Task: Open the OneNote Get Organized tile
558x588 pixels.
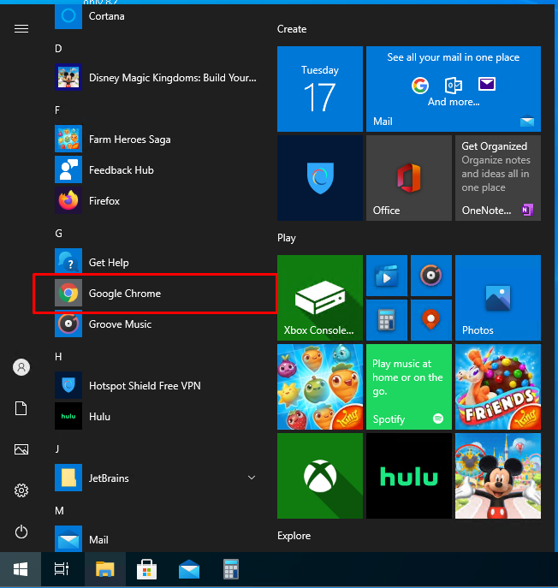Action: [498, 178]
